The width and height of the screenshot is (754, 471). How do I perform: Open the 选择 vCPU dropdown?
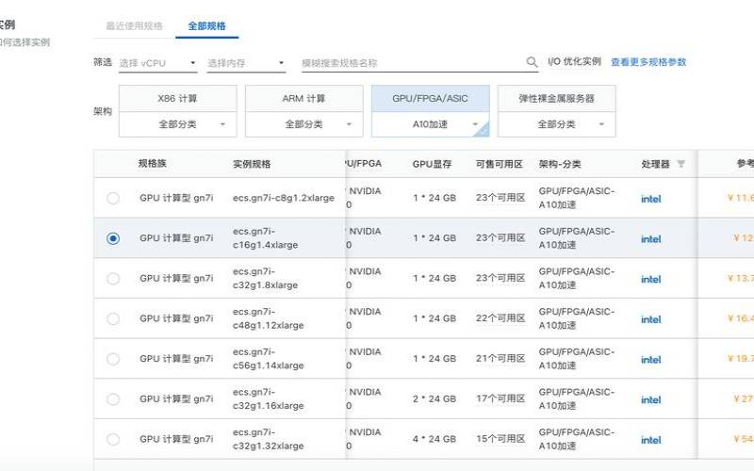pyautogui.click(x=157, y=63)
